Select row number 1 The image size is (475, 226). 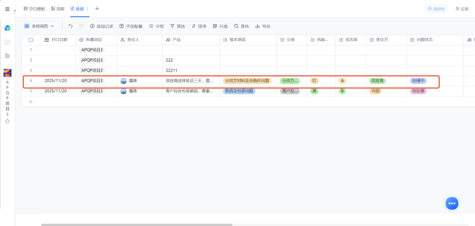coord(31,50)
